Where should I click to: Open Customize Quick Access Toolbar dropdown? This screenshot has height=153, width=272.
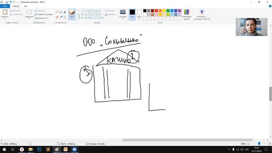pos(17,2)
